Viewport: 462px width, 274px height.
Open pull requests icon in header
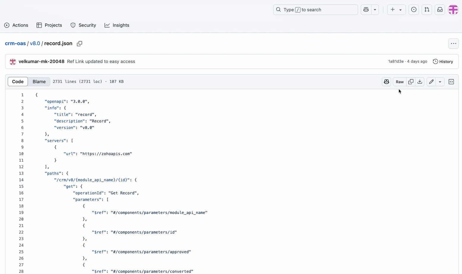point(427,10)
